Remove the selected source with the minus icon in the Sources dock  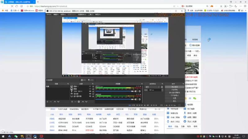tap(75, 102)
